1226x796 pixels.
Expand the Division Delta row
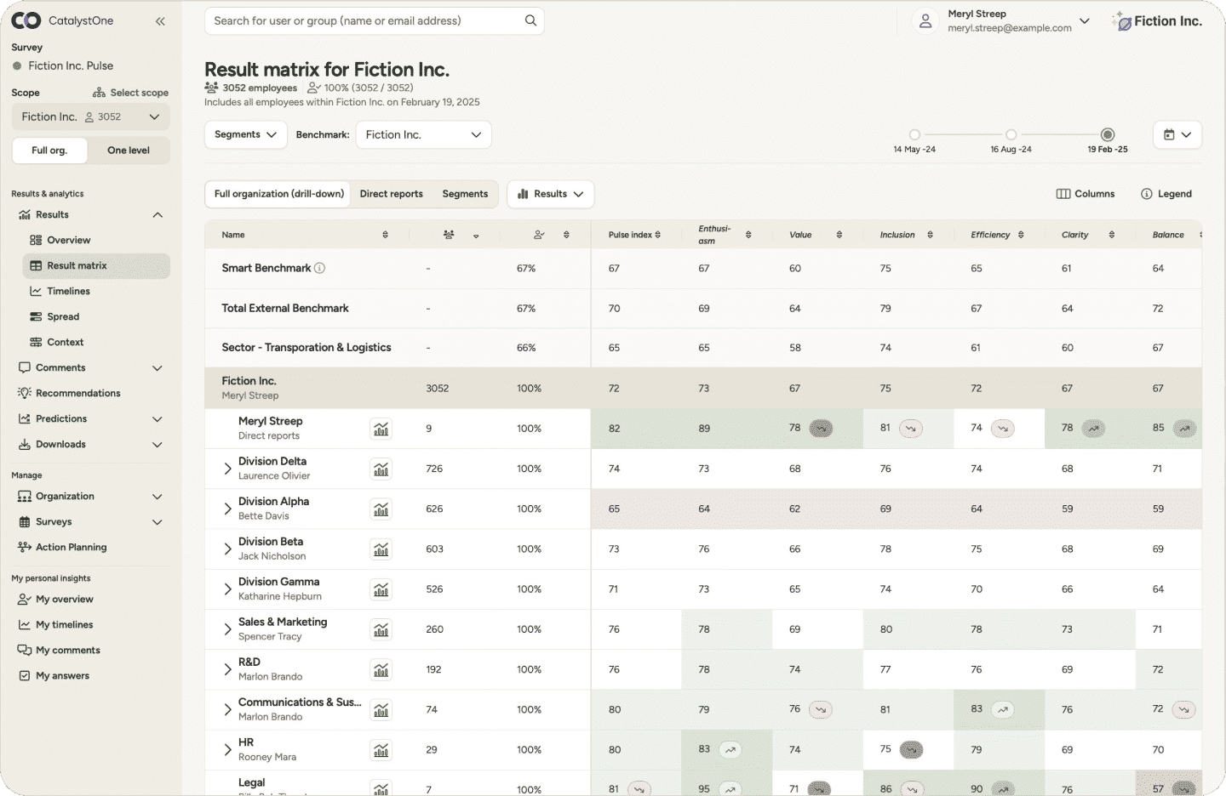(227, 469)
